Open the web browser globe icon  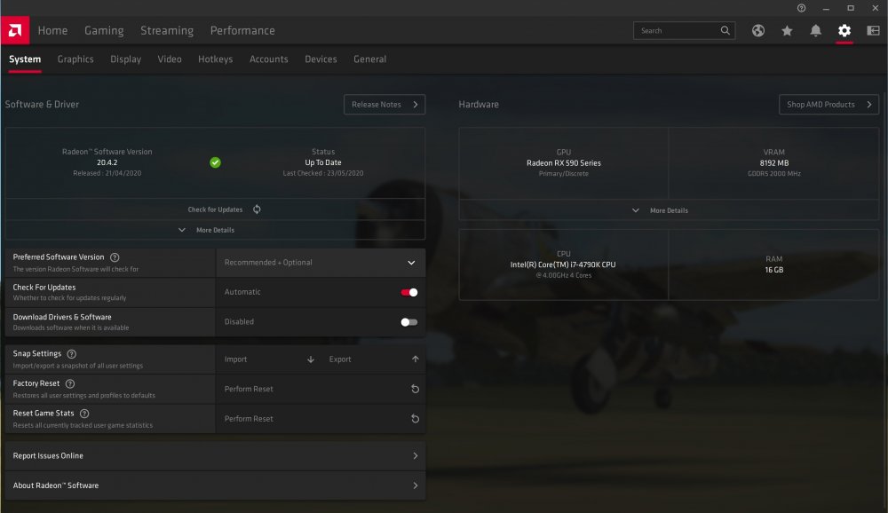coord(757,30)
